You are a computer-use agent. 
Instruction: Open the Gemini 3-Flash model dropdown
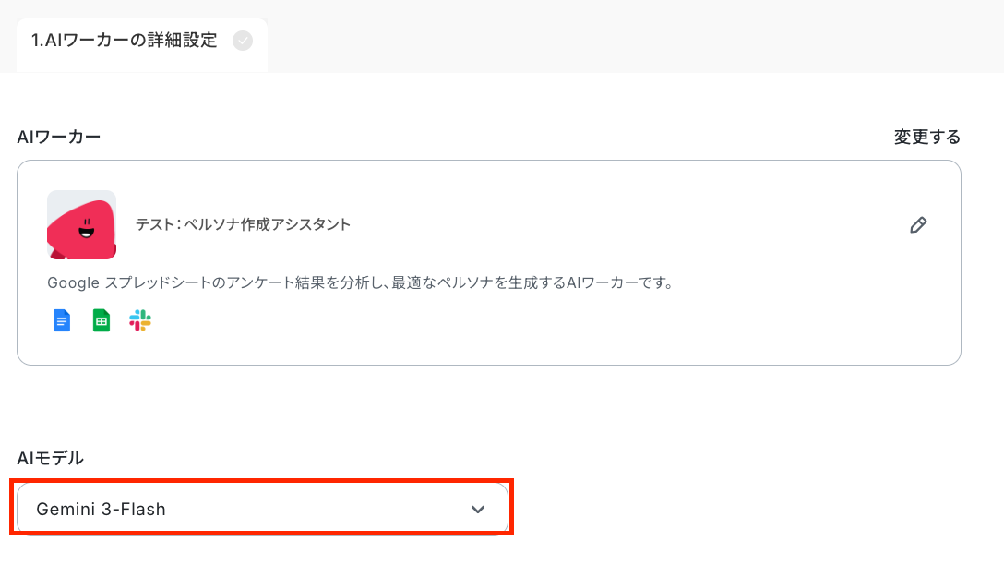262,509
